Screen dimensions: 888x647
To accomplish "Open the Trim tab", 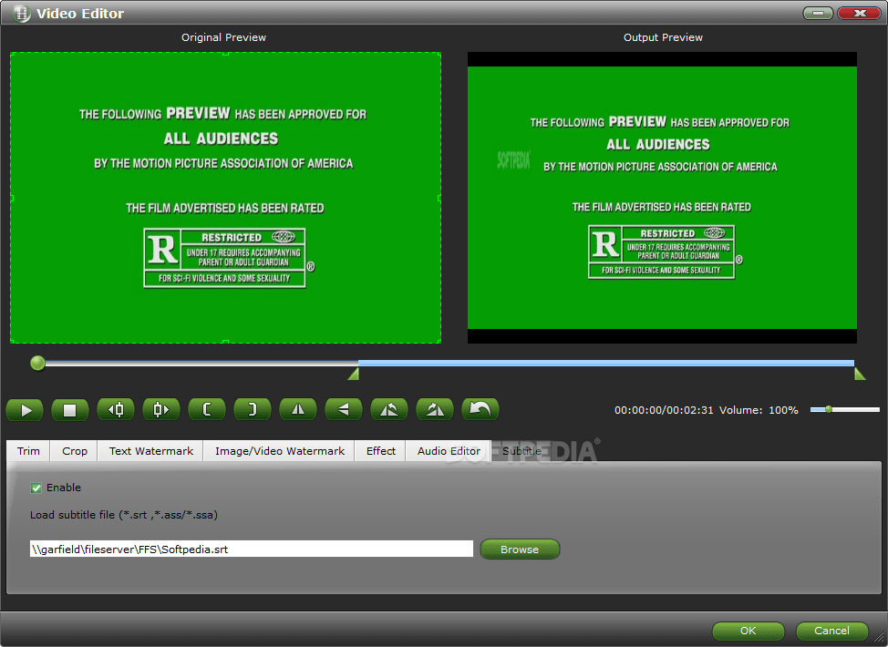I will coord(28,451).
